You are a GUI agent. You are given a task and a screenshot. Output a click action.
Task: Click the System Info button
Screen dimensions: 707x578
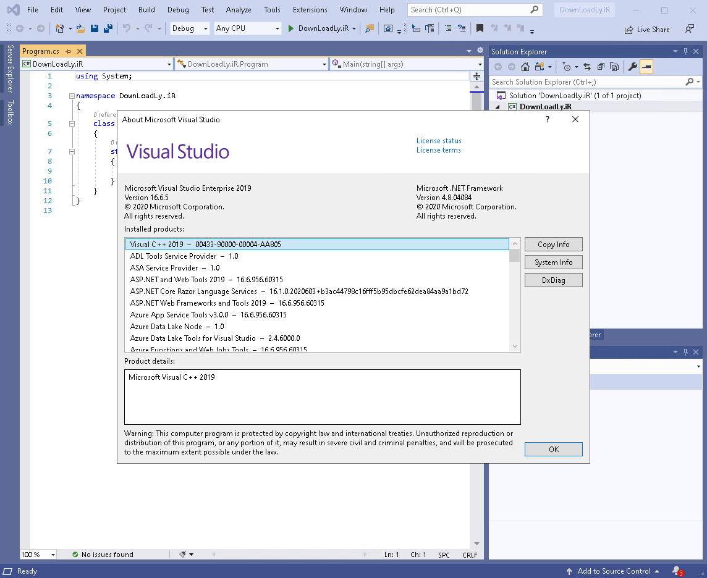tap(553, 262)
